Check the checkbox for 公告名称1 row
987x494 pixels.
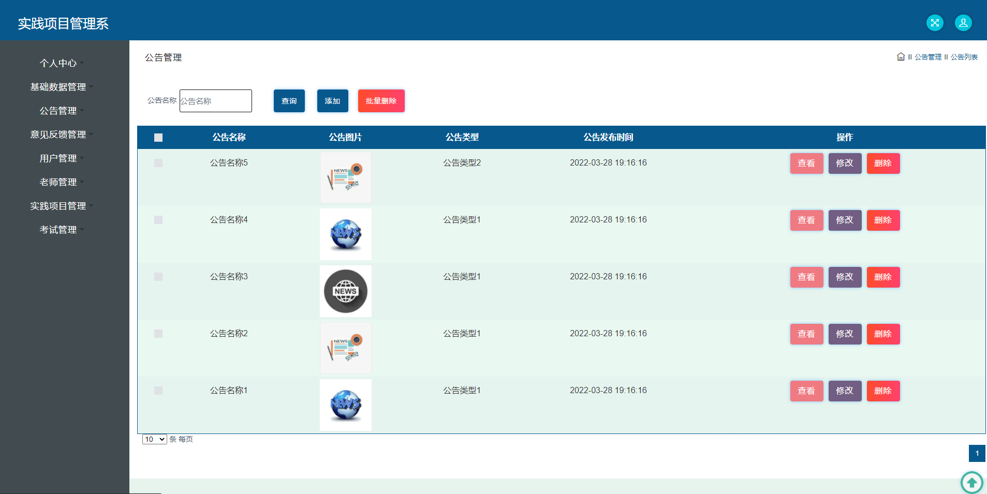pyautogui.click(x=158, y=391)
